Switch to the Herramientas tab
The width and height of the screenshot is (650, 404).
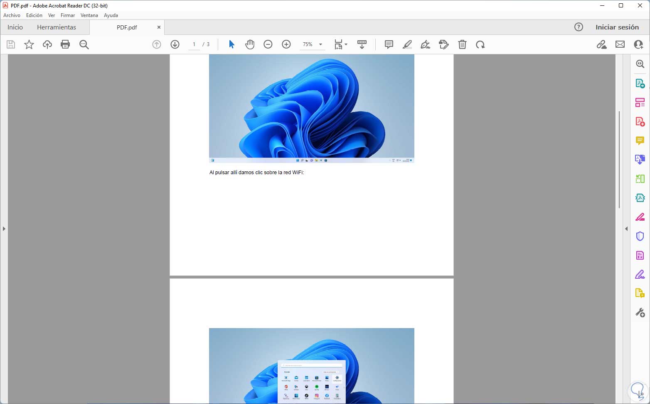click(57, 27)
